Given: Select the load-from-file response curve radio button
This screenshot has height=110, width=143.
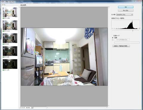Looking at the screenshot, I should (x=113, y=40).
